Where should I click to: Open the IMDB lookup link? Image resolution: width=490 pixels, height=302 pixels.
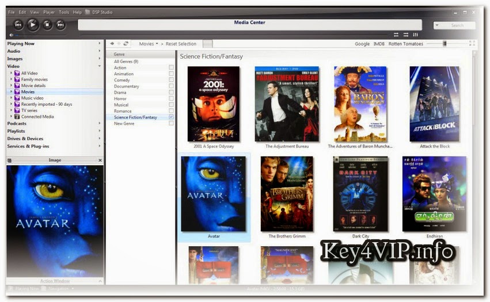click(x=379, y=44)
